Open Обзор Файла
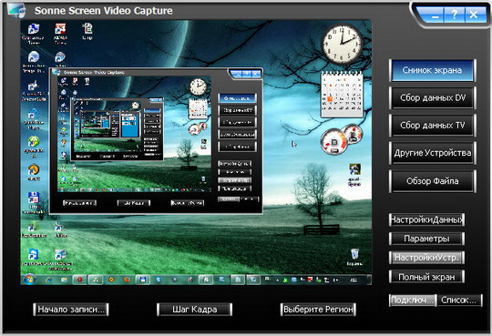 click(x=433, y=181)
